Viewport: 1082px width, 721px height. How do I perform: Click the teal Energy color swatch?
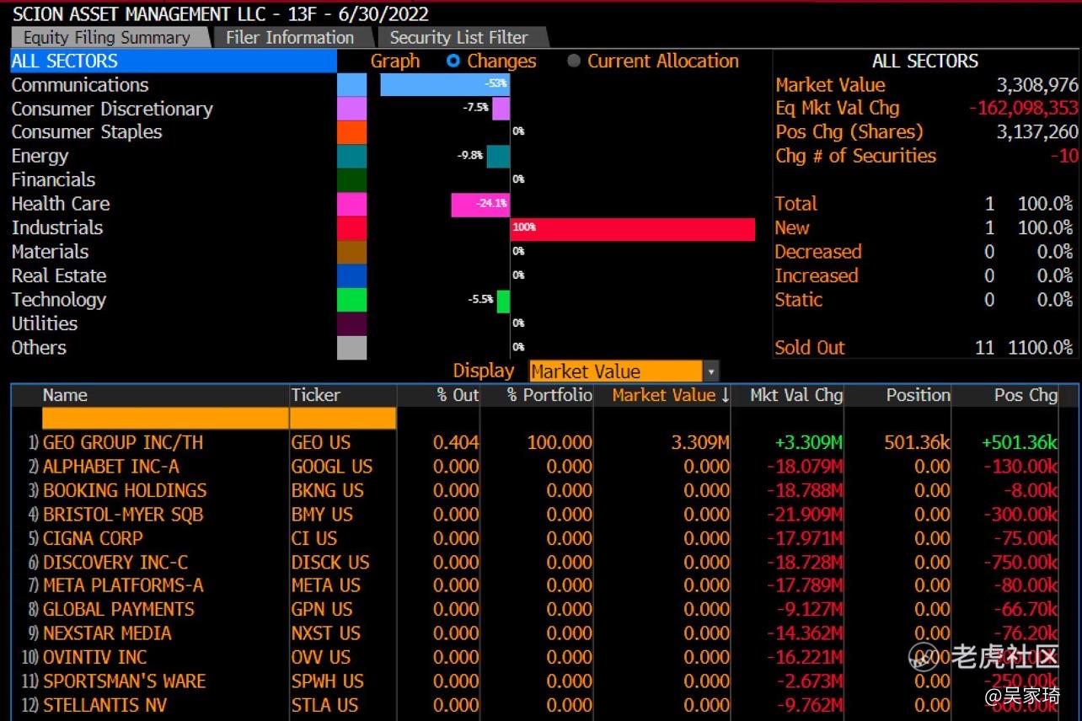[x=352, y=157]
